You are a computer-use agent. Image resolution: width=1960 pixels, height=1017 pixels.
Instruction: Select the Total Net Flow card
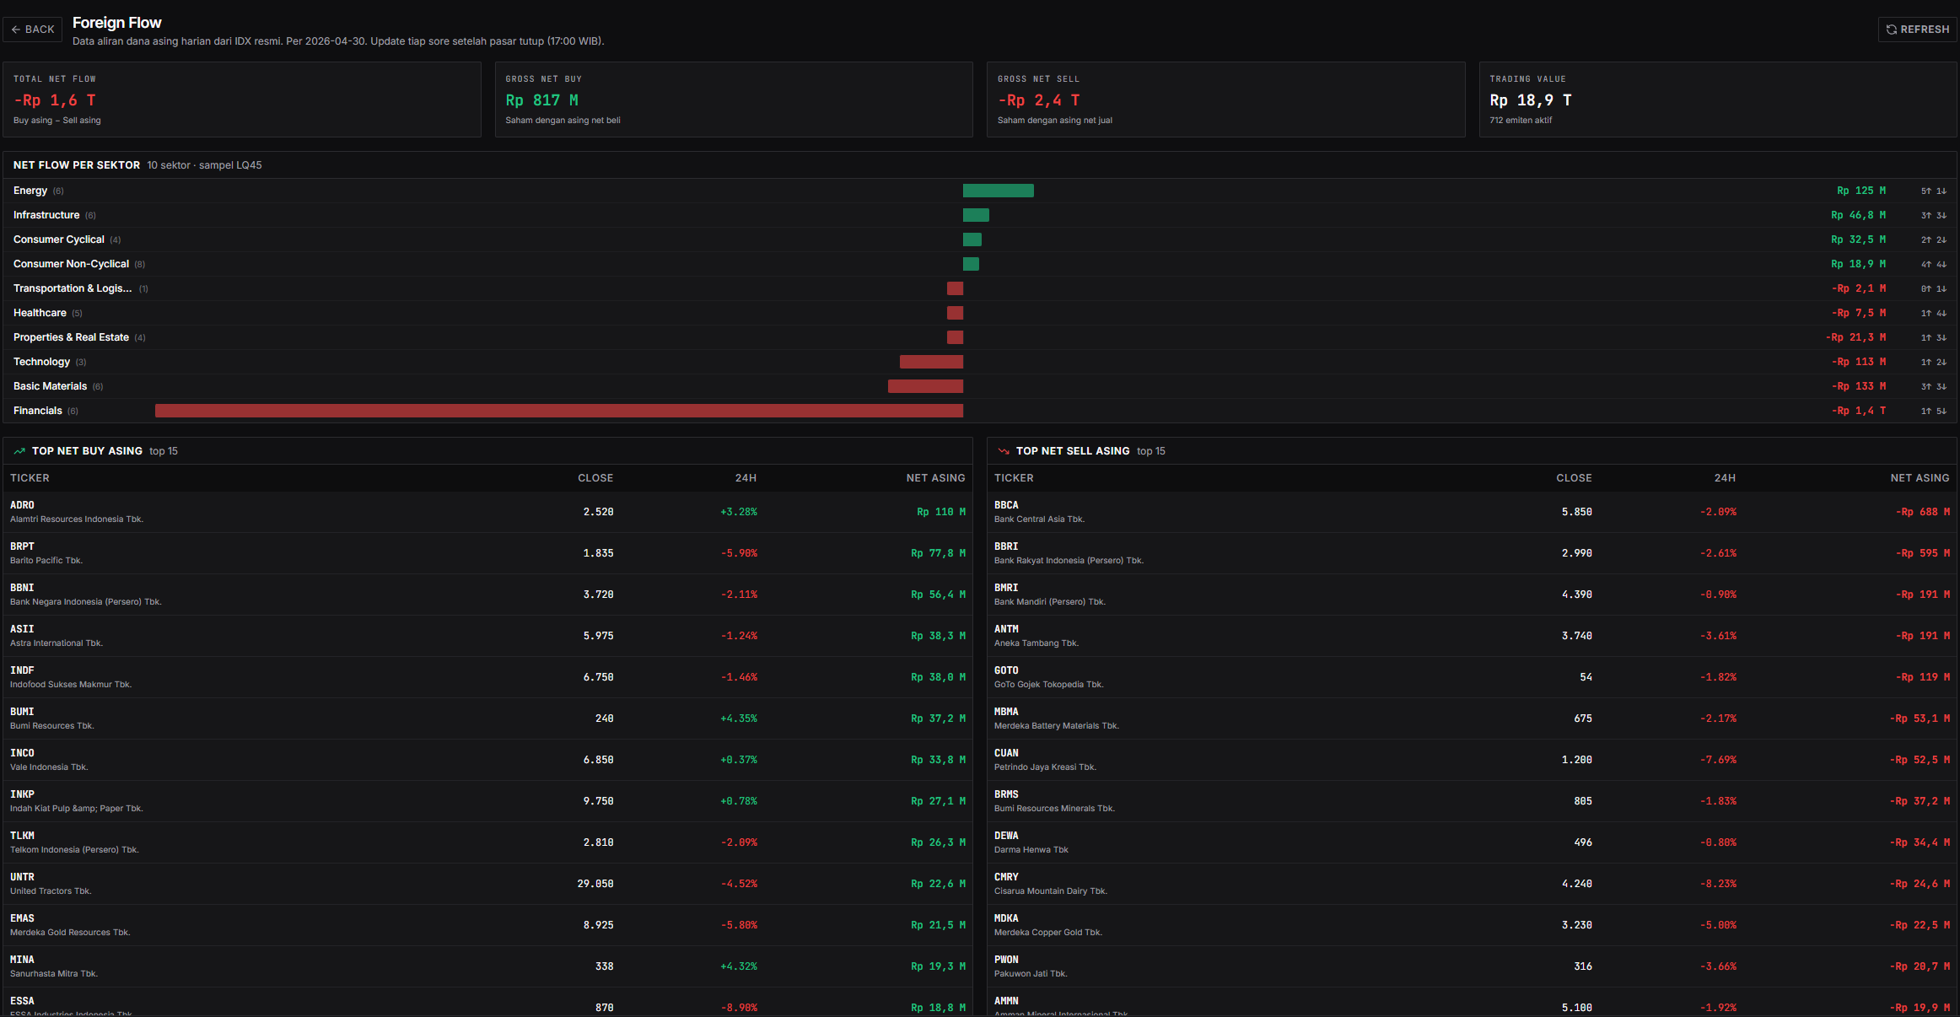(242, 100)
